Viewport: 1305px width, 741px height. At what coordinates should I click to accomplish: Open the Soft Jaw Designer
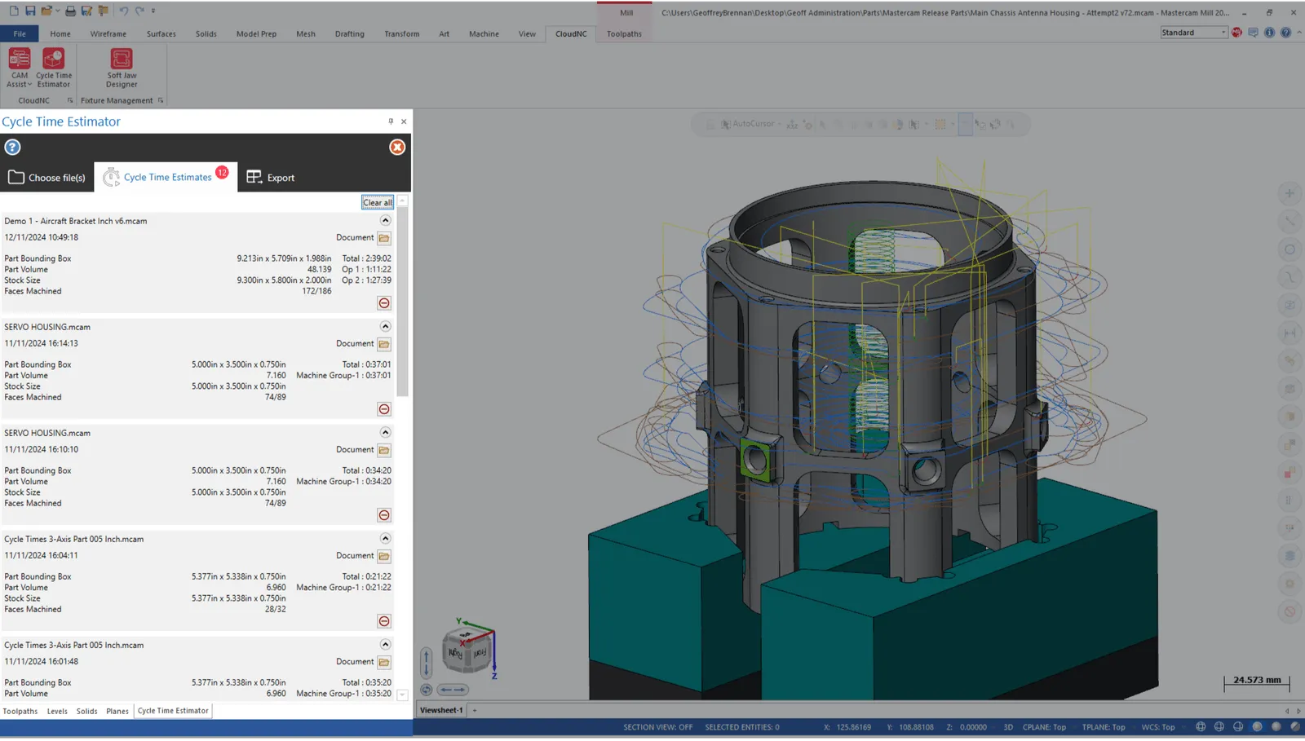(x=122, y=67)
